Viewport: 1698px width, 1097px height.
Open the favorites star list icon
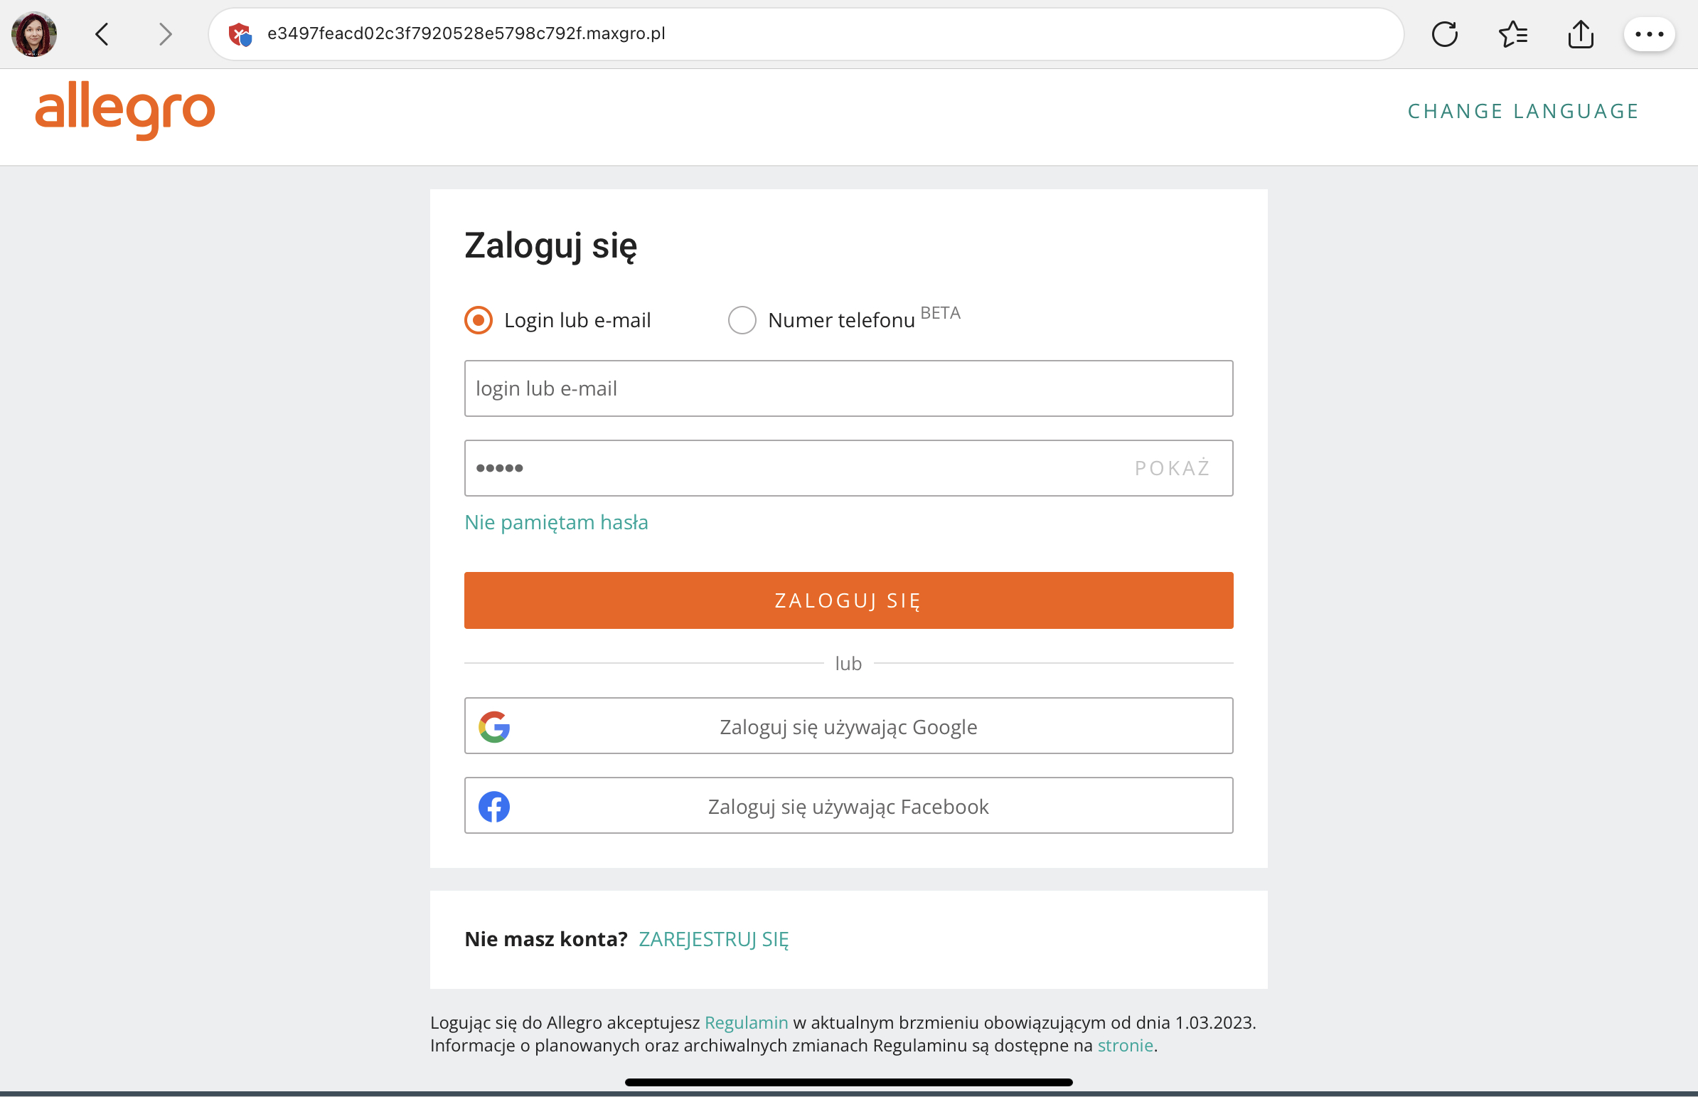pos(1512,34)
